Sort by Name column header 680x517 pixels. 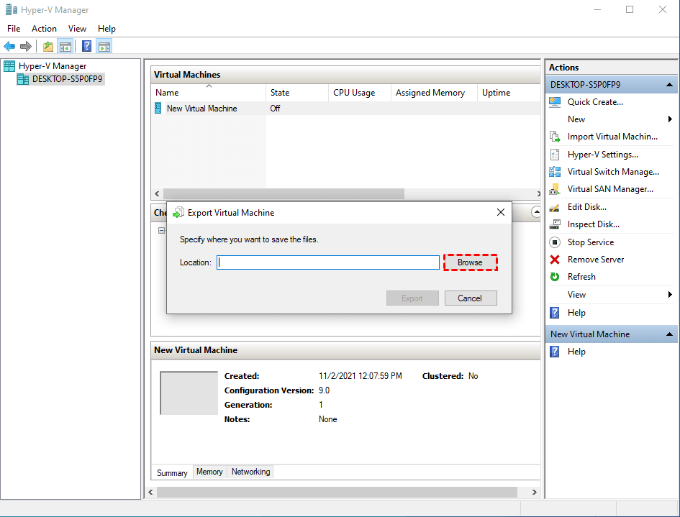(209, 93)
